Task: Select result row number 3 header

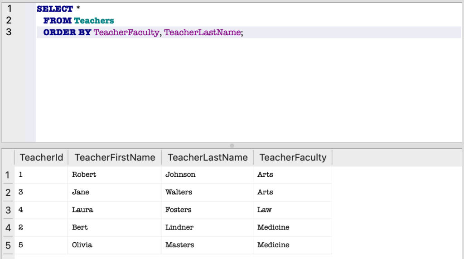Action: [x=8, y=210]
